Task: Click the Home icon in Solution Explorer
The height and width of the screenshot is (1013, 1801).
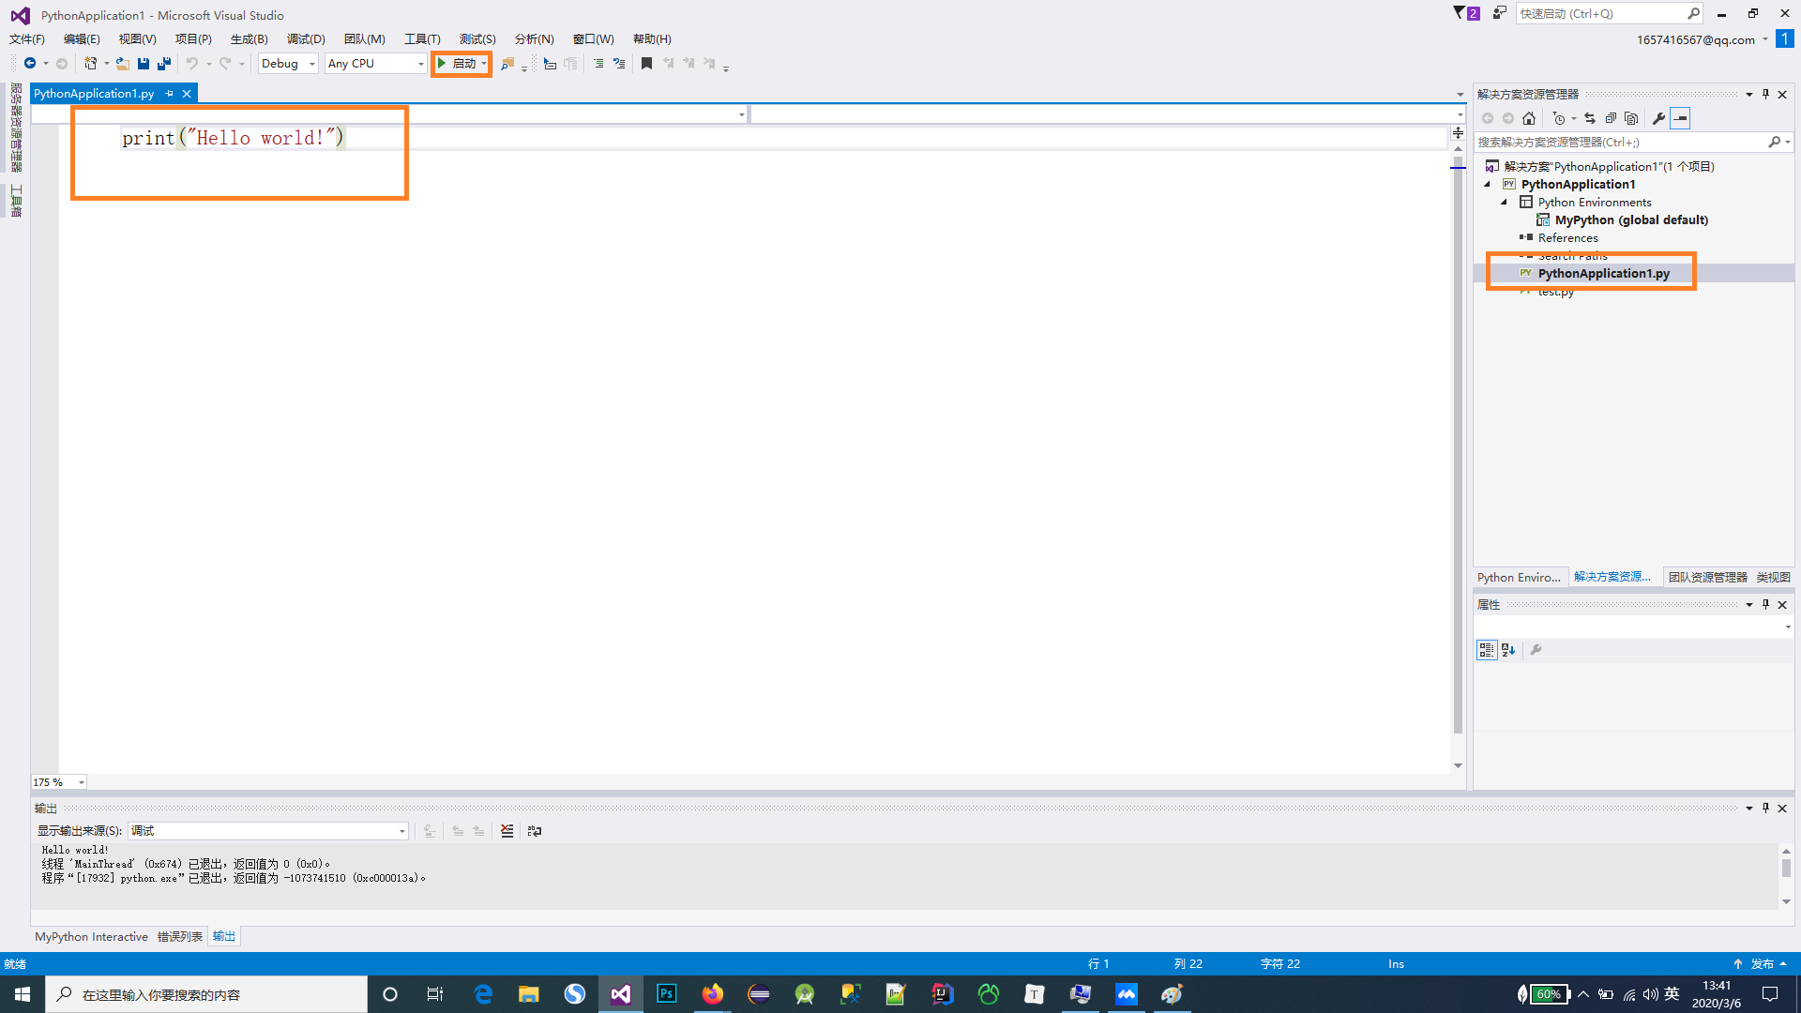Action: pyautogui.click(x=1529, y=118)
